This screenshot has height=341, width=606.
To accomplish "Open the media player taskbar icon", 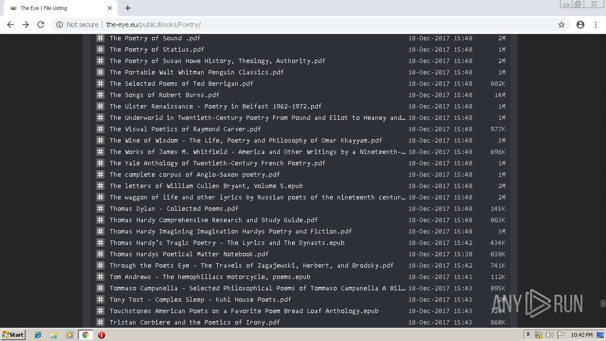I will pos(70,335).
